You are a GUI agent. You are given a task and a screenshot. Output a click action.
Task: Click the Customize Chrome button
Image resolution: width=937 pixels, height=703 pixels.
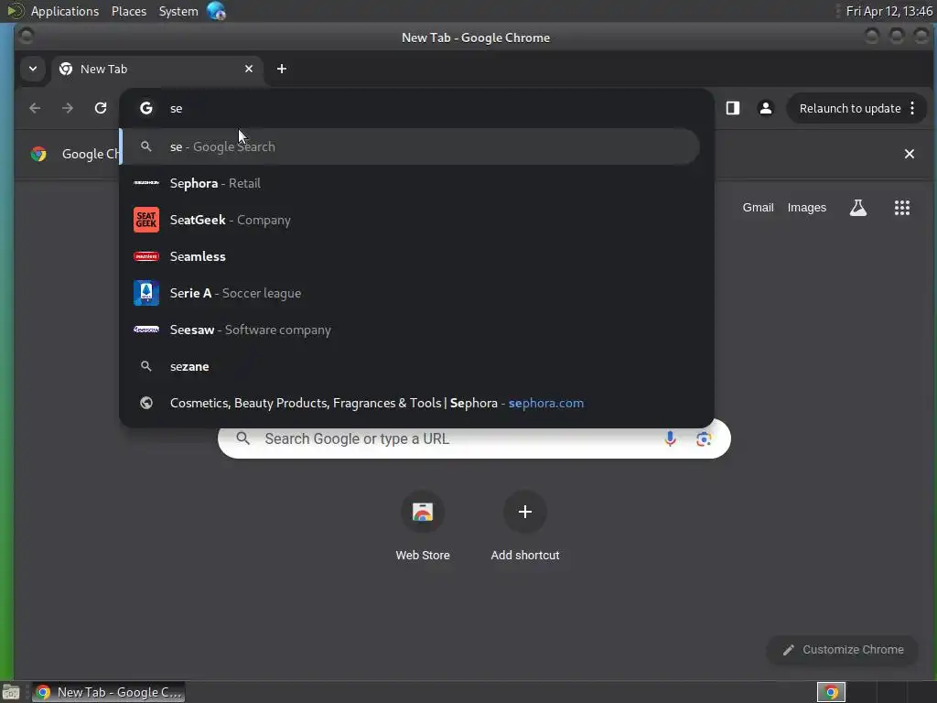pyautogui.click(x=842, y=650)
